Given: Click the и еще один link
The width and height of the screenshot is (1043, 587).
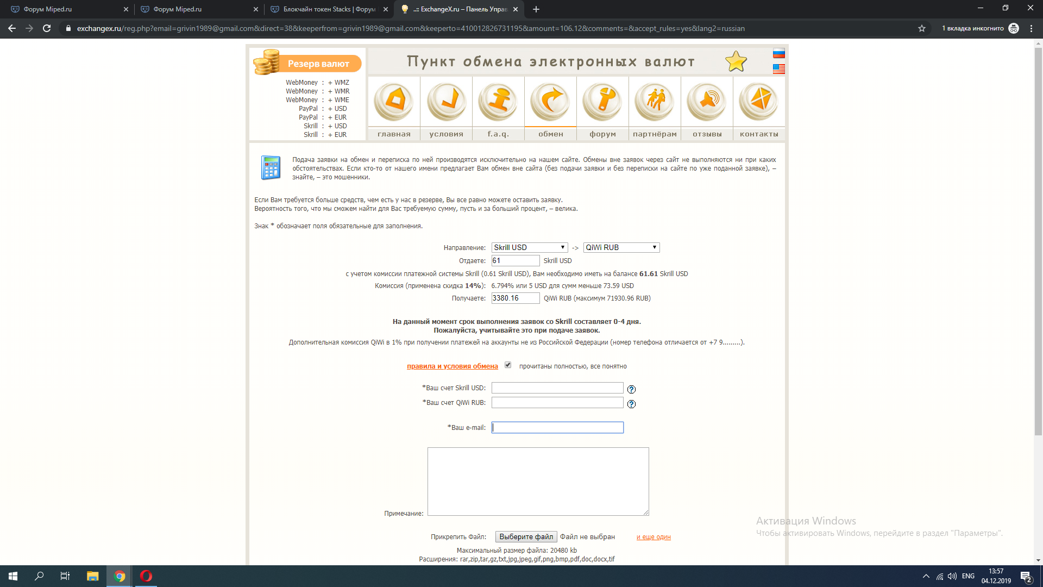Looking at the screenshot, I should click(x=654, y=537).
